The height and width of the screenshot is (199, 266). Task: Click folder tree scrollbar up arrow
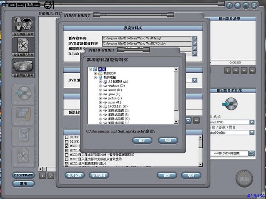coord(176,69)
